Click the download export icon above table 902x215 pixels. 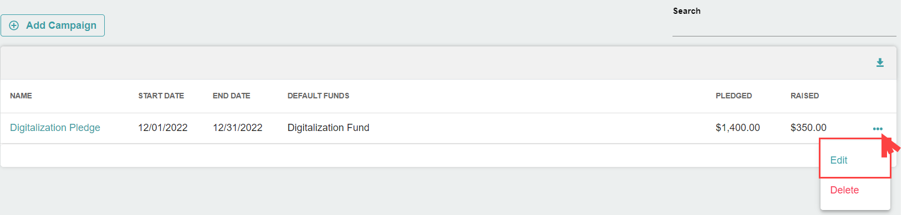pos(880,62)
